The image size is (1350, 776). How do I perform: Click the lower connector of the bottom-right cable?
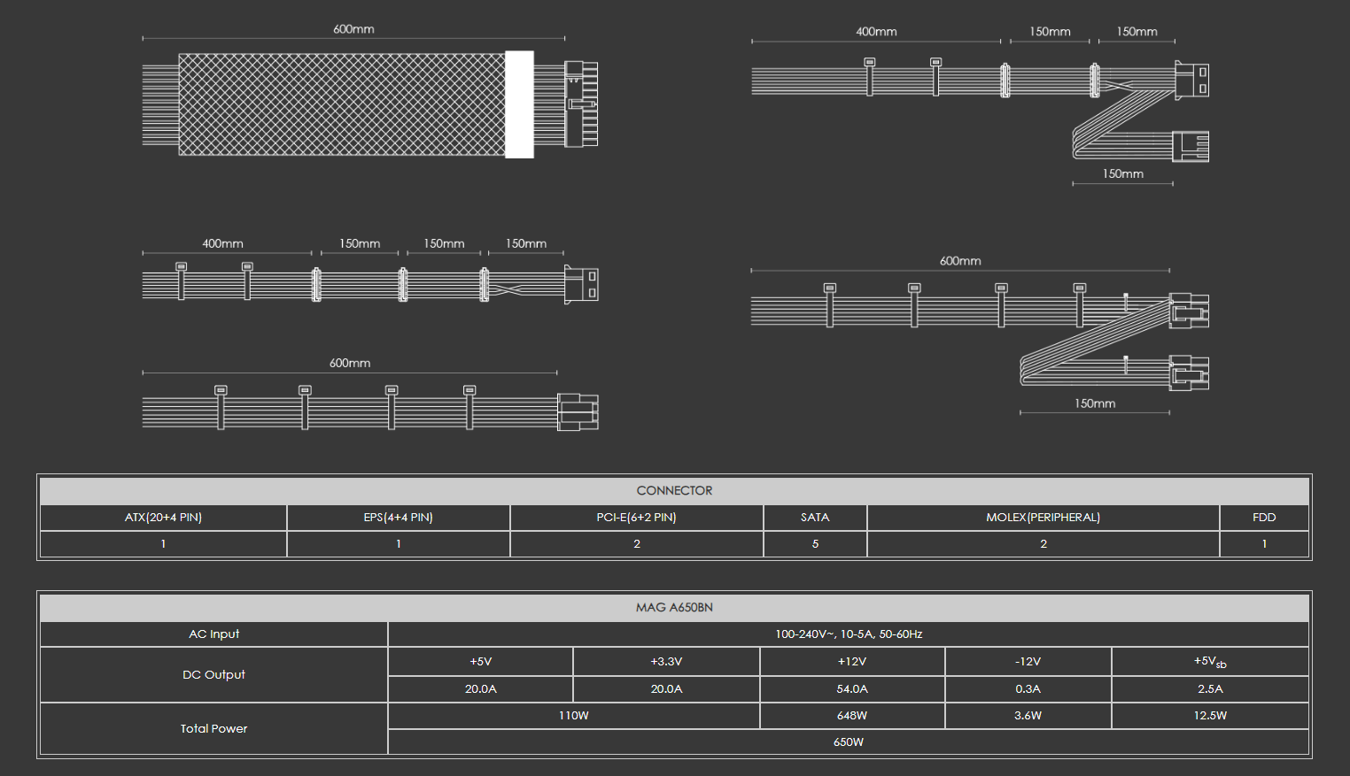point(1189,373)
